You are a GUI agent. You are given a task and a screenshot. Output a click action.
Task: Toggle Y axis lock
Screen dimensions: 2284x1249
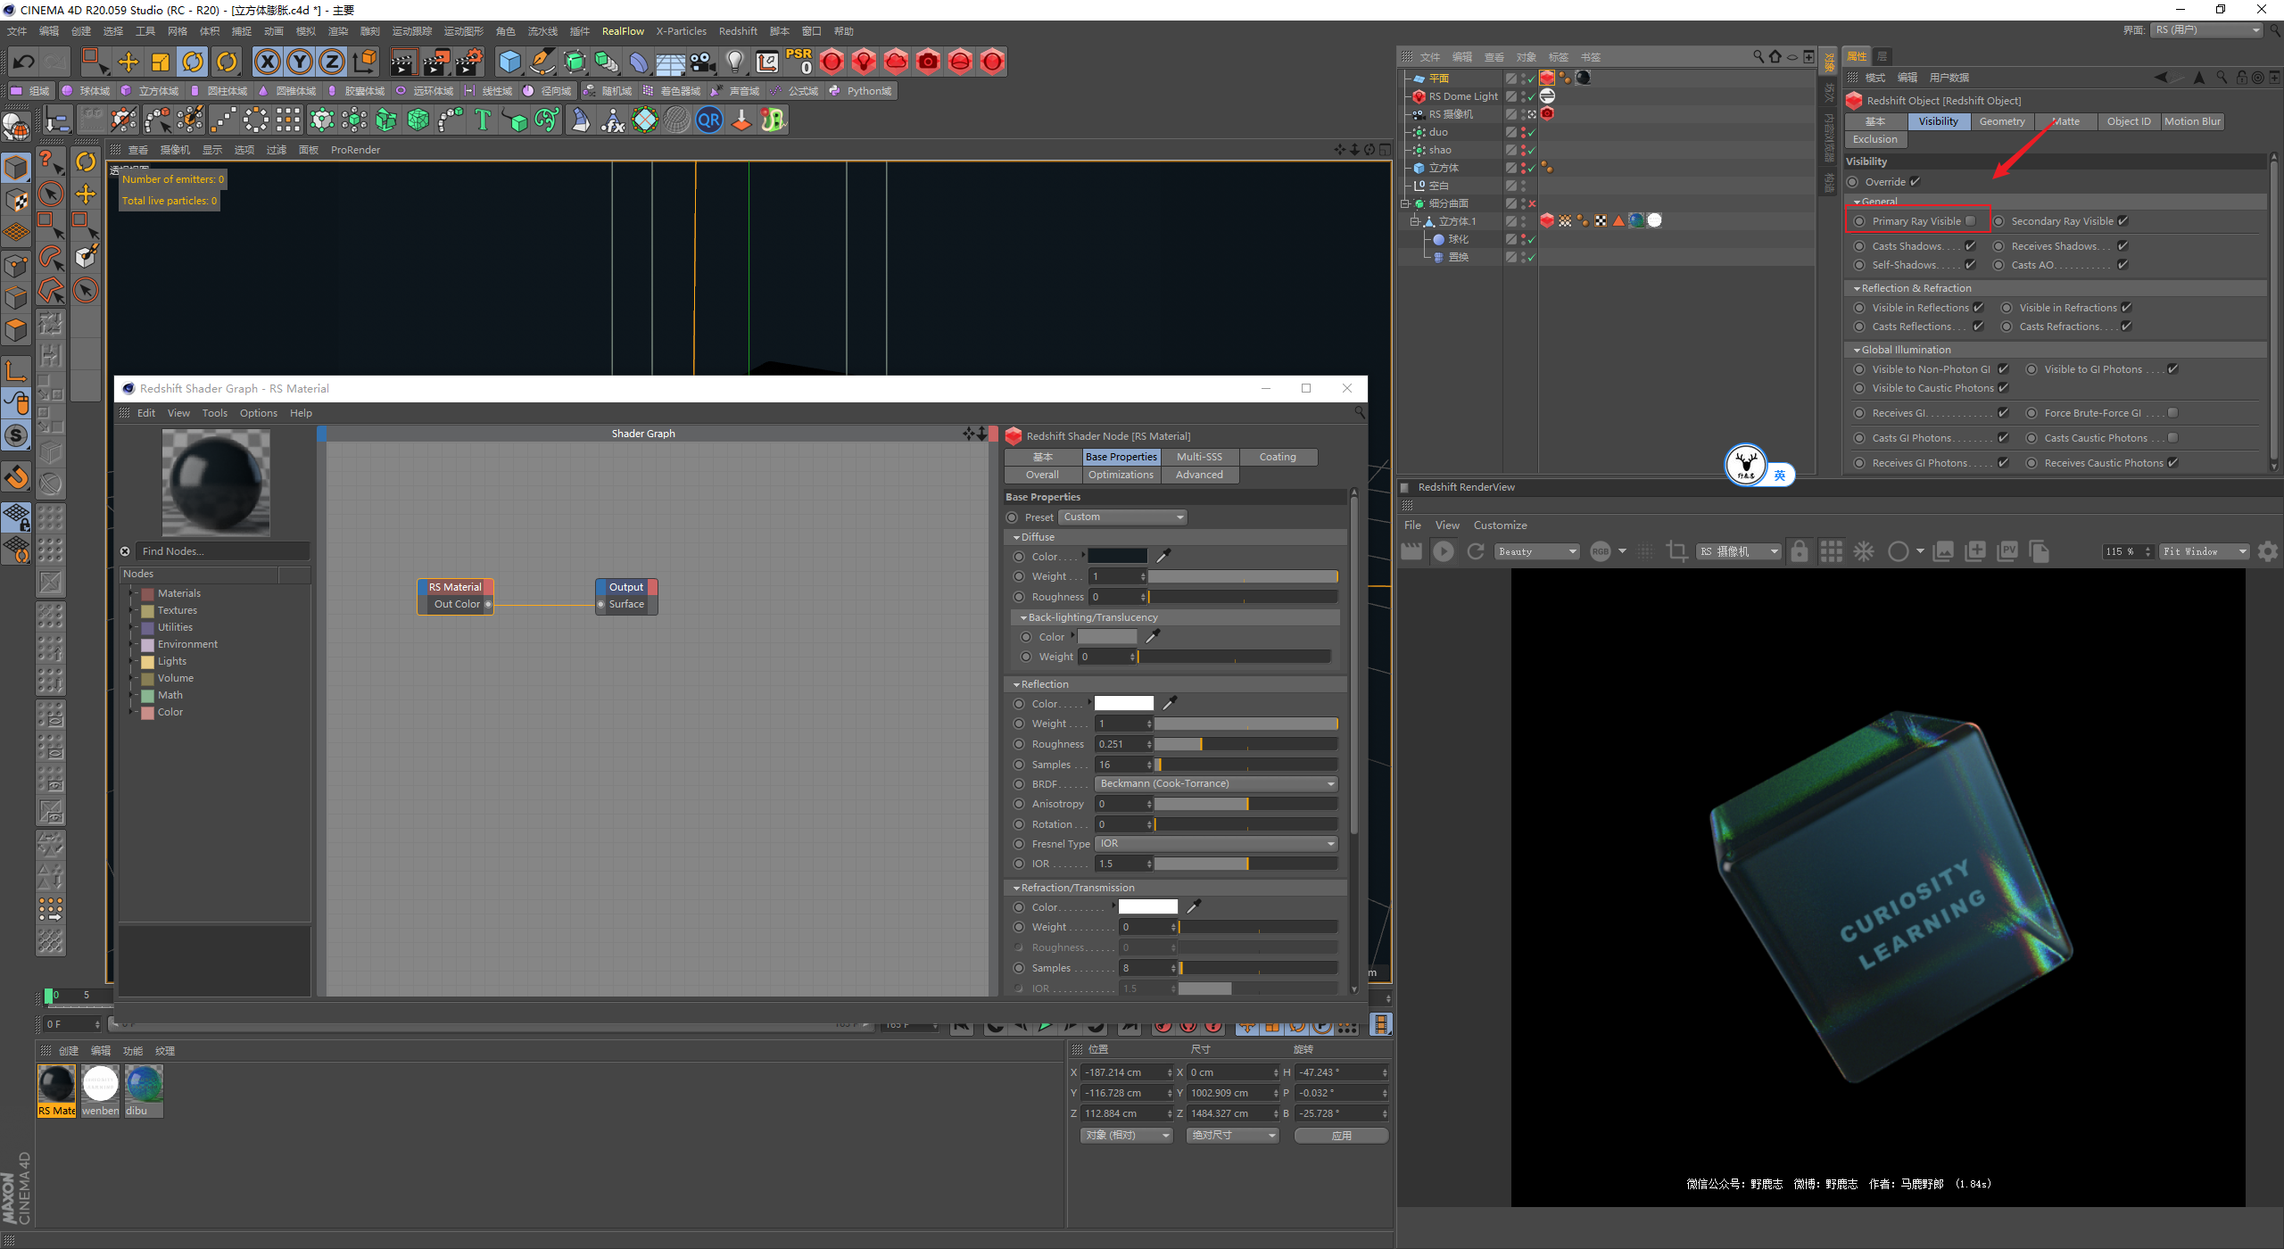300,62
